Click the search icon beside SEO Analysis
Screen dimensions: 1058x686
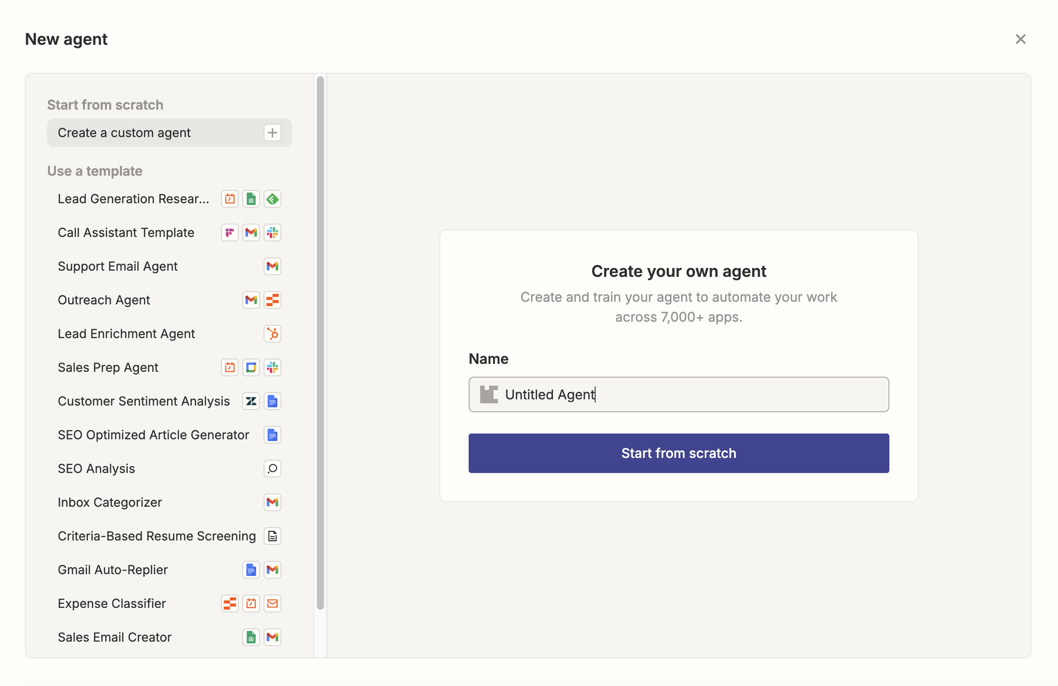click(272, 469)
